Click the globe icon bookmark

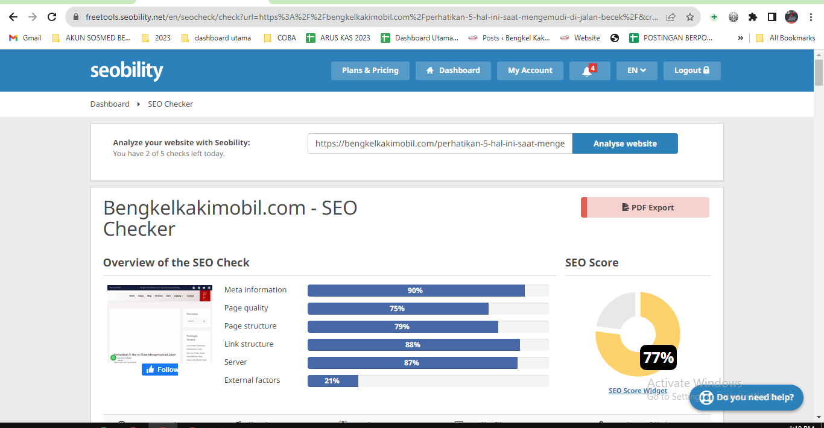point(615,37)
